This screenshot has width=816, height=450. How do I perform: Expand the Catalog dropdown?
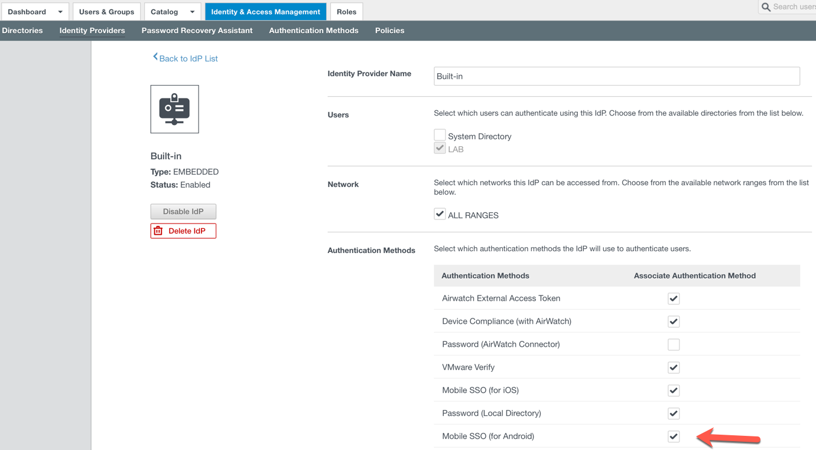(x=191, y=11)
